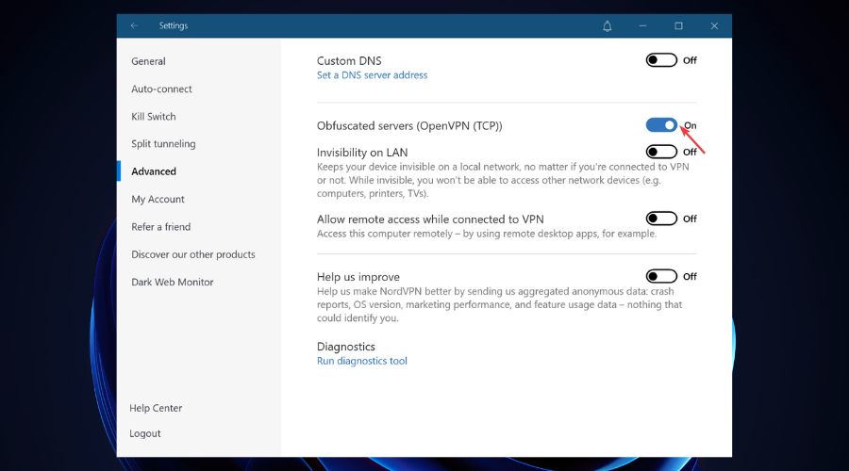Open Dark Web Monitor section

[x=173, y=282]
